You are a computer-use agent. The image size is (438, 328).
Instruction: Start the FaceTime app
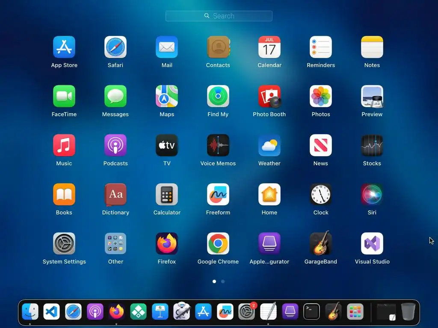point(64,96)
